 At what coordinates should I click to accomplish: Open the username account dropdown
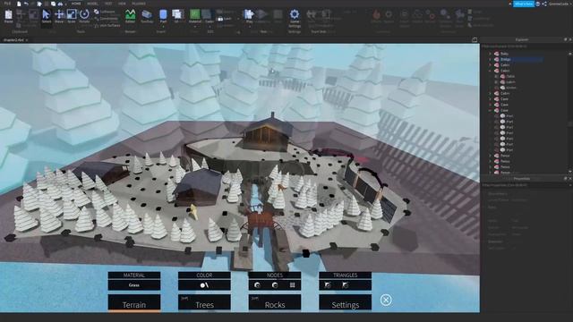click(x=559, y=4)
